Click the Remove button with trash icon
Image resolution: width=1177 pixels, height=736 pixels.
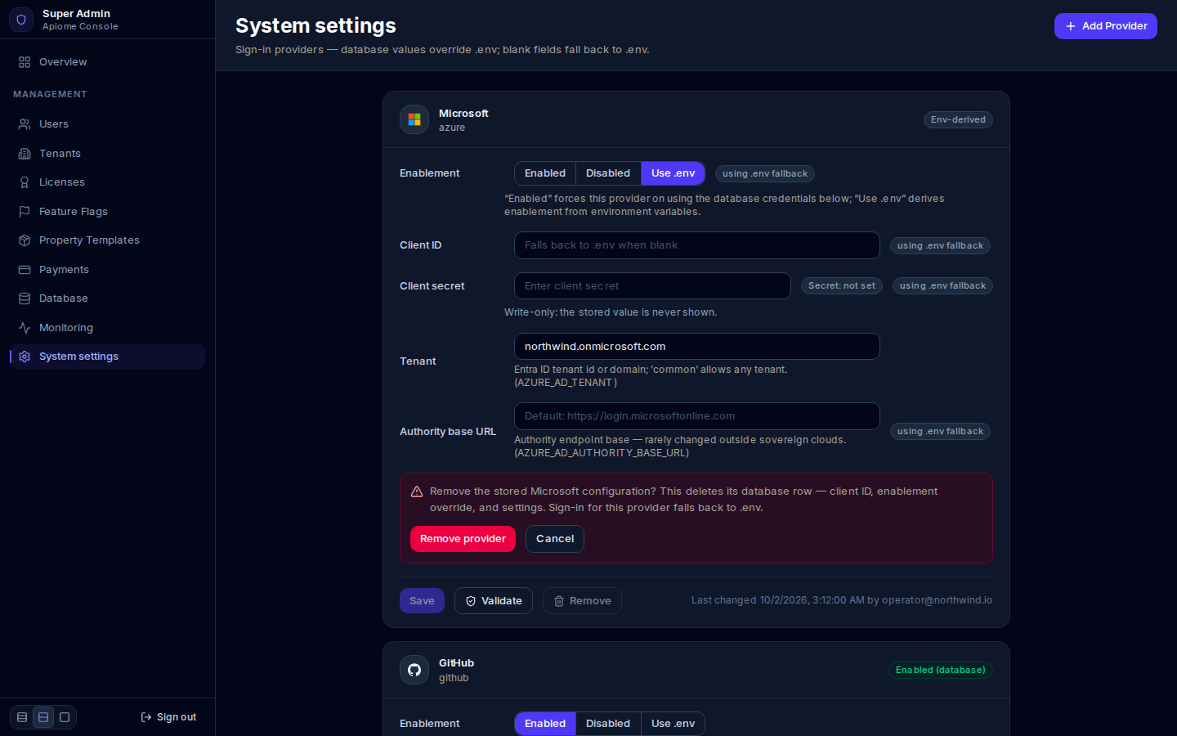click(x=582, y=601)
